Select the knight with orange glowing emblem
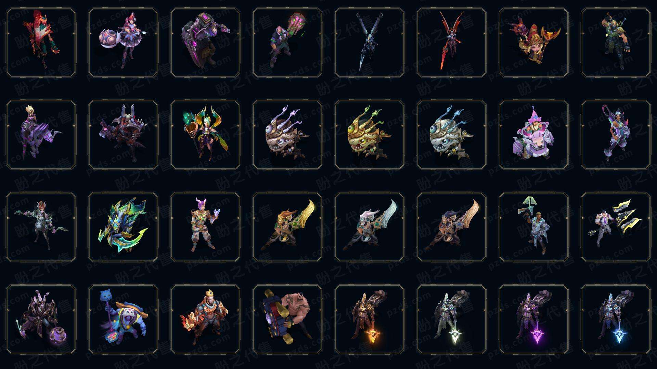 (x=370, y=319)
